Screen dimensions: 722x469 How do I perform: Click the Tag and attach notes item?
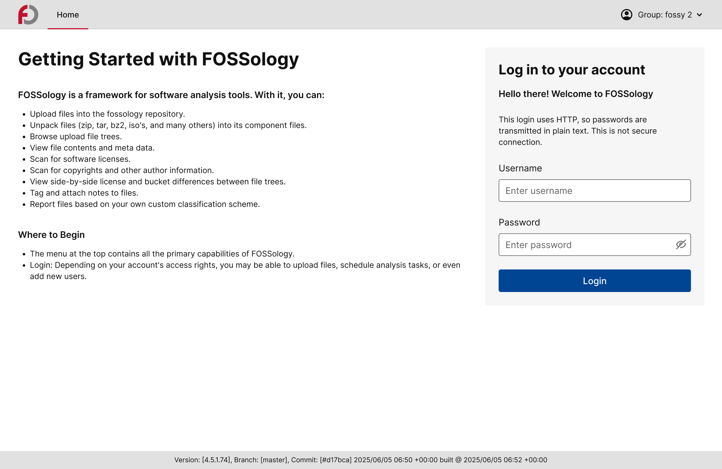pos(84,193)
